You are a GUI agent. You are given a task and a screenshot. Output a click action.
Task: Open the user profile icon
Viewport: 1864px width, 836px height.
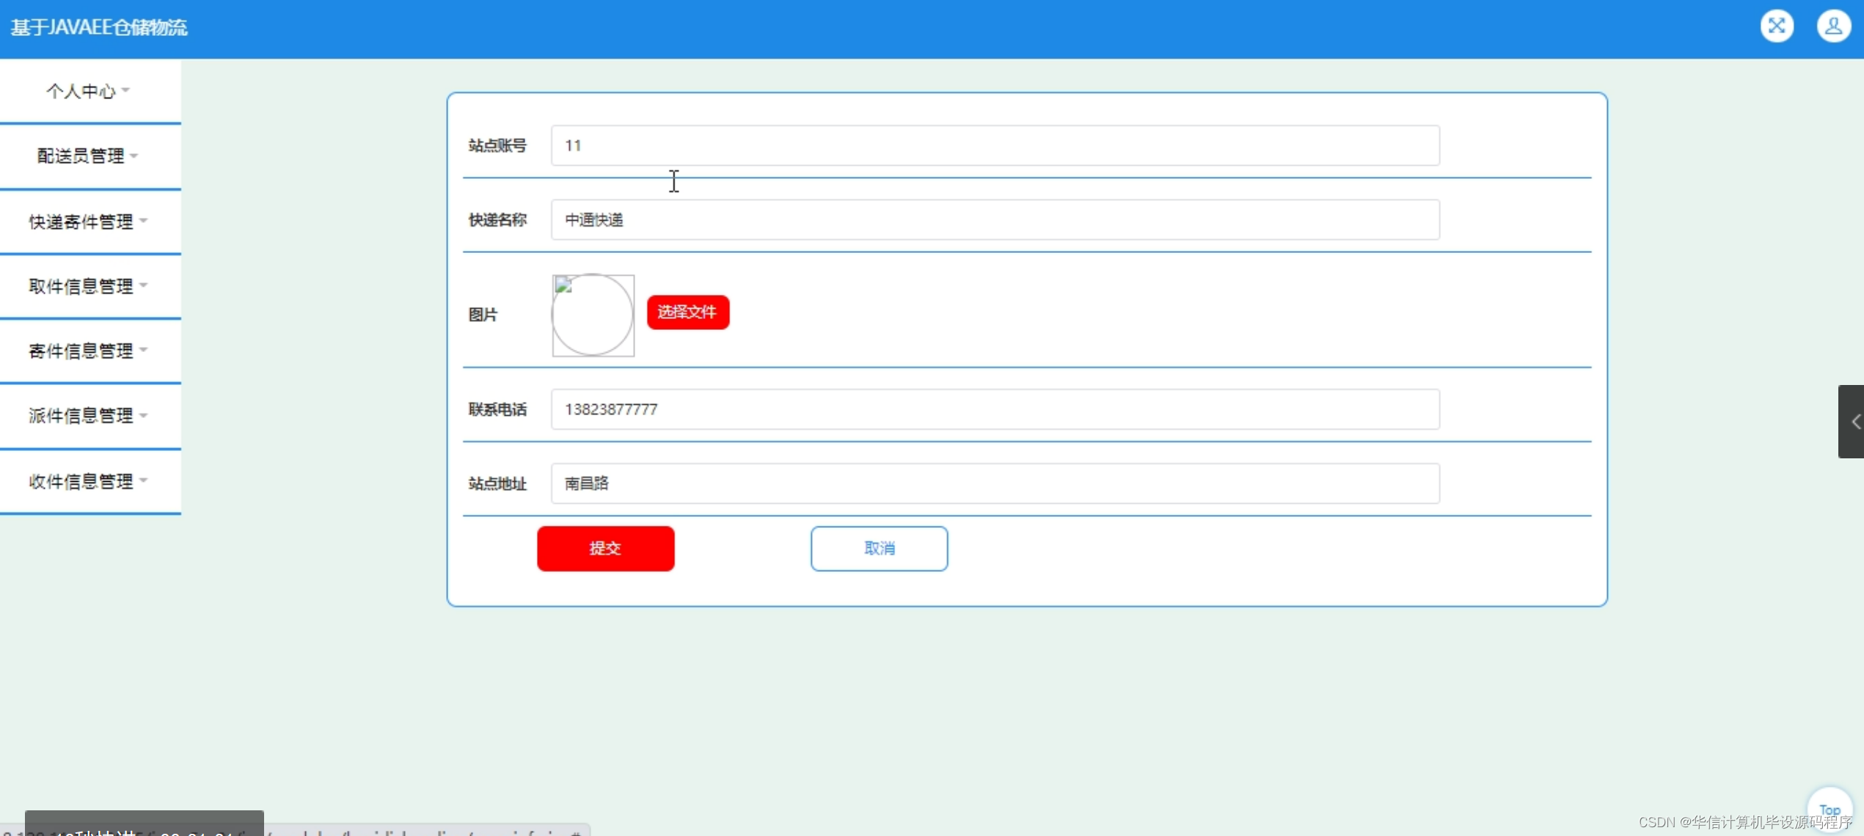1832,26
